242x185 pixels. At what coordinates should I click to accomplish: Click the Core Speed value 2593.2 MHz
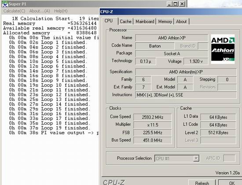(153, 117)
